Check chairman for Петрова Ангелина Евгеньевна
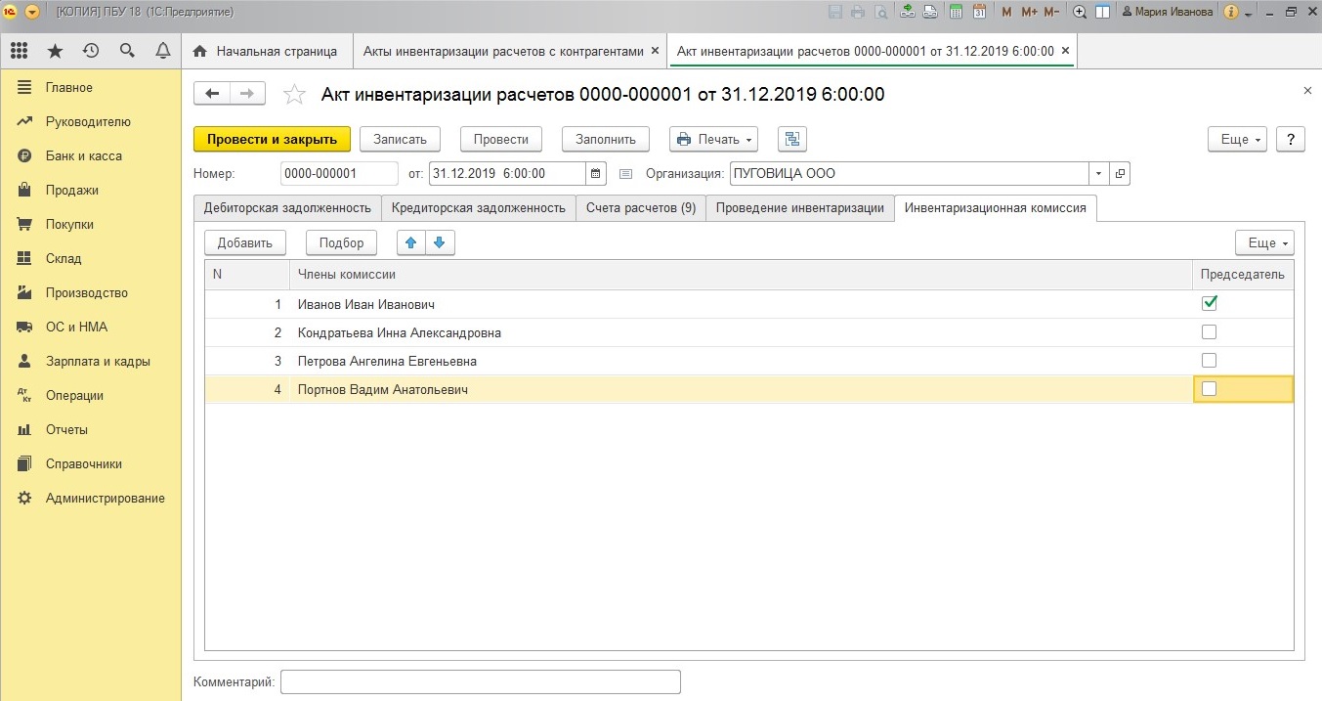Image resolution: width=1322 pixels, height=701 pixels. tap(1210, 360)
